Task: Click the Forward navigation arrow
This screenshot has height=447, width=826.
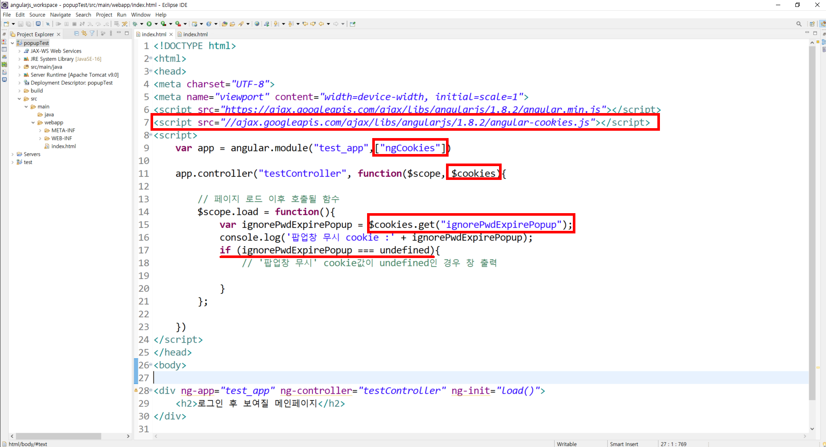Action: (x=336, y=24)
